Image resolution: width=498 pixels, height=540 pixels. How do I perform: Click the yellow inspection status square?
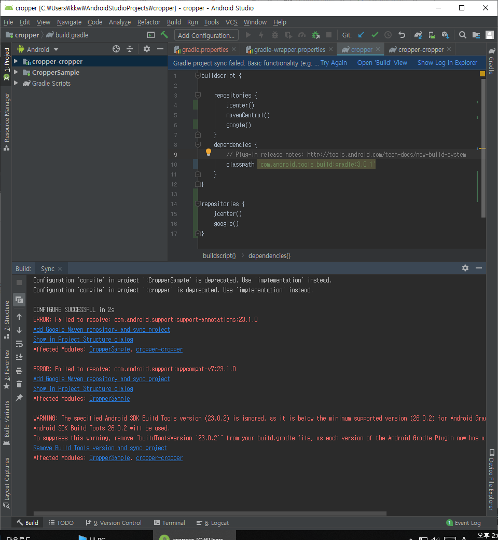pos(482,73)
